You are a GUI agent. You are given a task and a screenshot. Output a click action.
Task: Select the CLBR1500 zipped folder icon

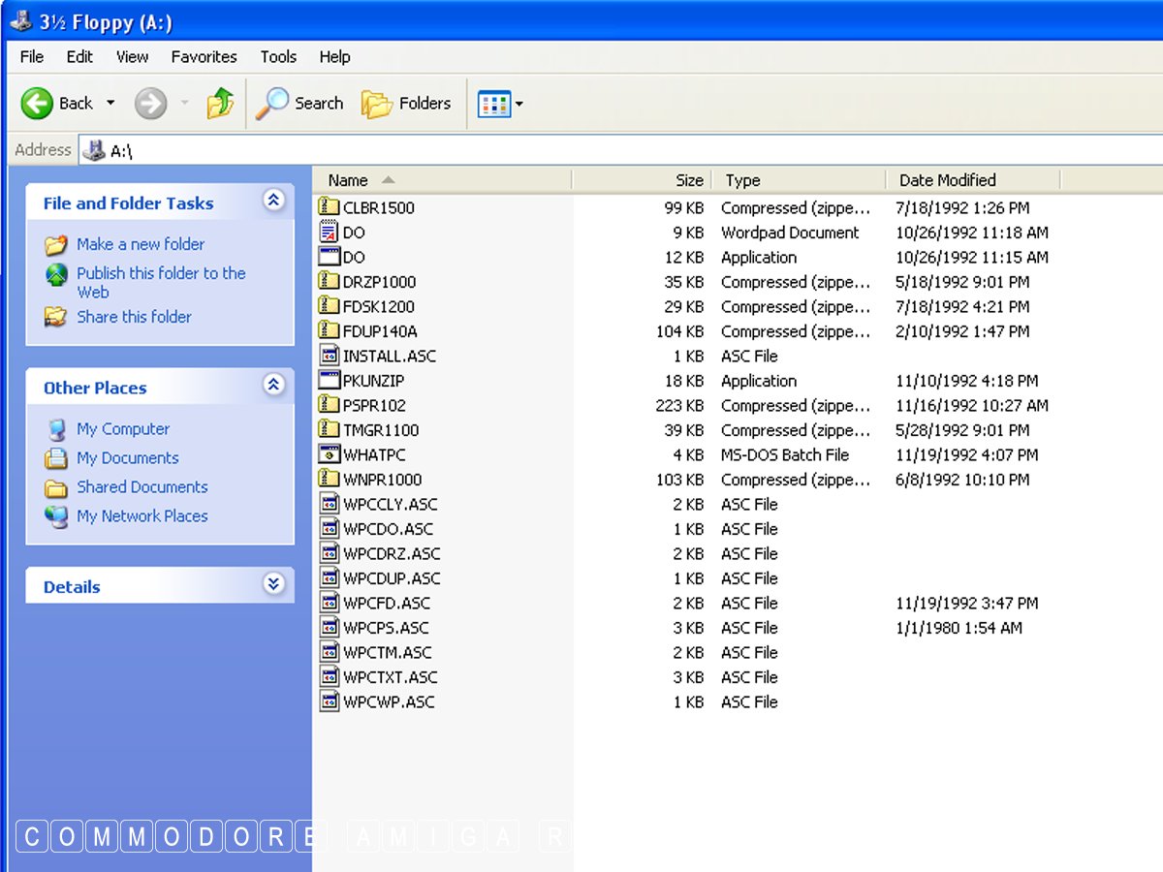click(329, 207)
